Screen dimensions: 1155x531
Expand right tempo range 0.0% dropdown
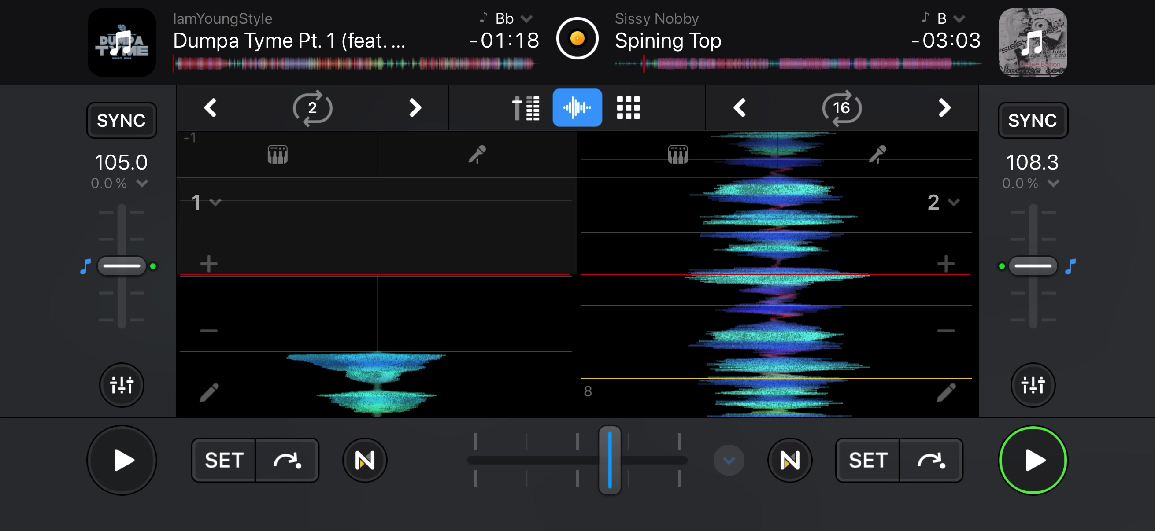click(x=1054, y=183)
